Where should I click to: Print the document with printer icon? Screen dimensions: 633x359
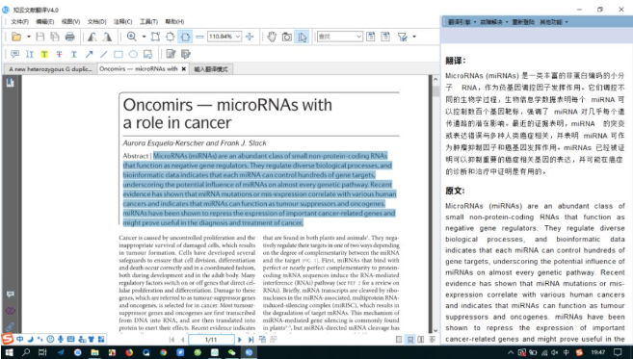[69, 37]
